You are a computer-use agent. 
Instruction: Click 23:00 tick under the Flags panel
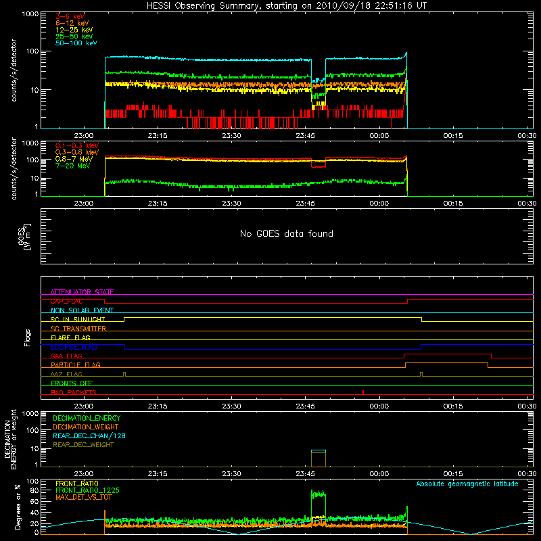[84, 406]
